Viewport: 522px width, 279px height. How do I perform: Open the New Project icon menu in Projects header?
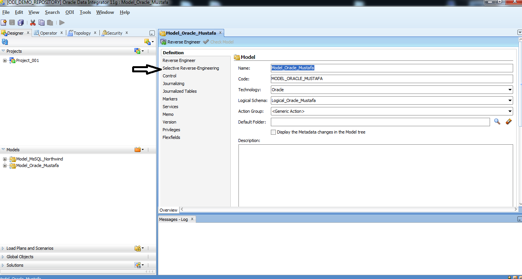[x=139, y=51]
